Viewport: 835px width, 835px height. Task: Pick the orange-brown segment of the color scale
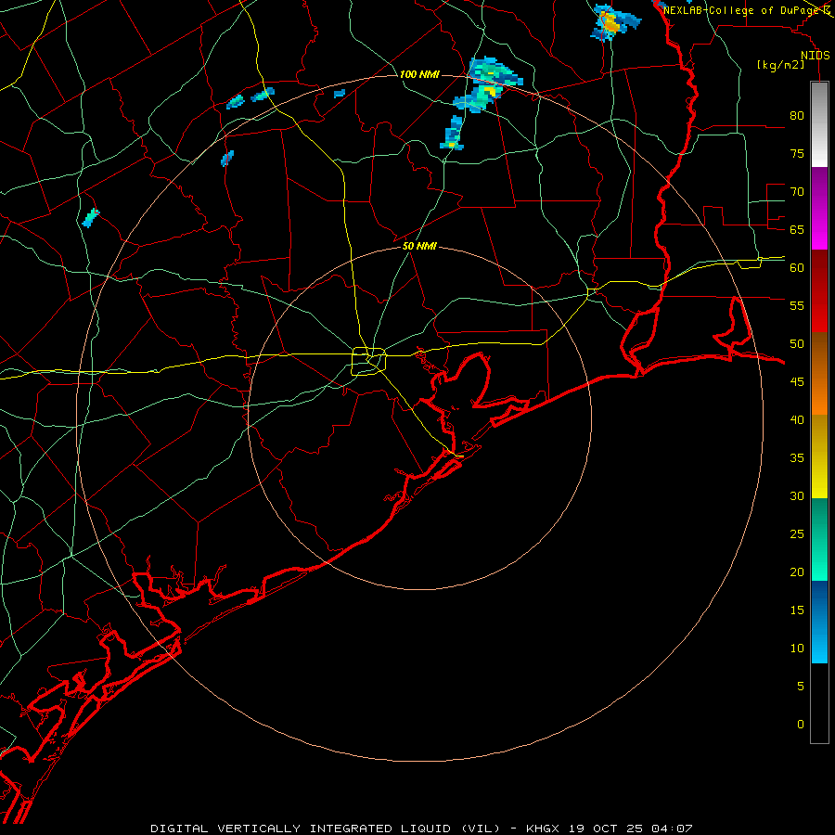(x=819, y=373)
